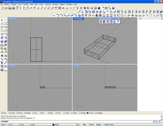Open the Trasforma menu

pos(48,4)
